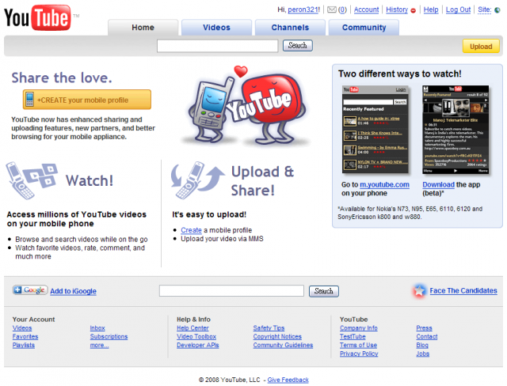Open Safety Tips link
This screenshot has height=386, width=507.
269,328
